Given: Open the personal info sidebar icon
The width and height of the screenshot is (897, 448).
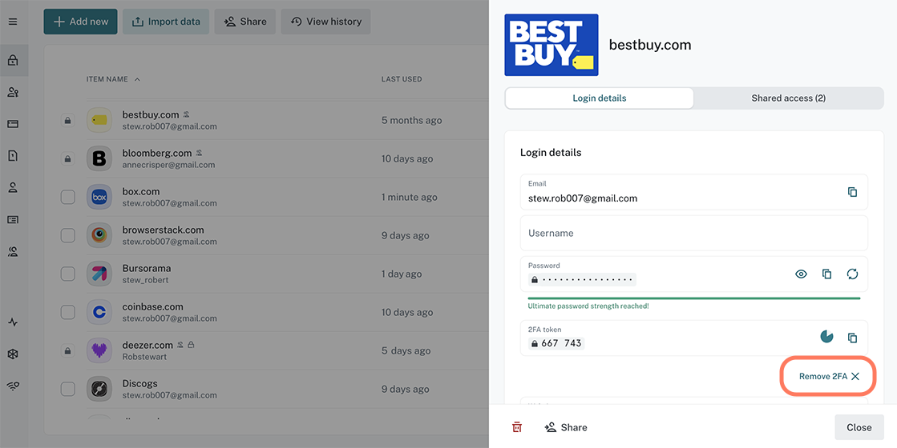Looking at the screenshot, I should click(13, 188).
